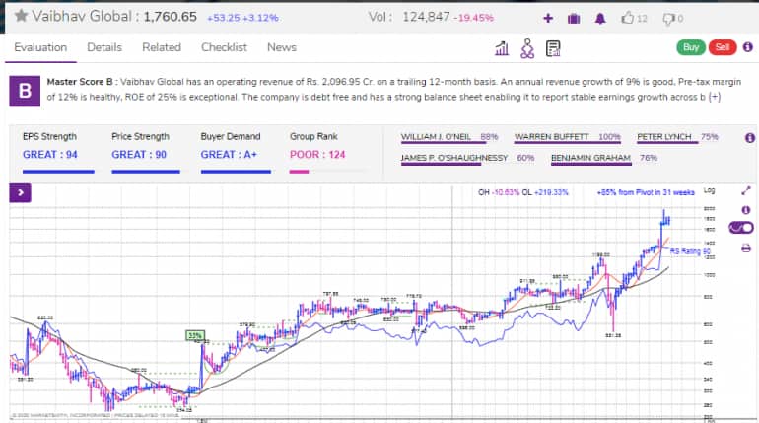
Task: Toggle Log scale on chart
Action: 709,190
